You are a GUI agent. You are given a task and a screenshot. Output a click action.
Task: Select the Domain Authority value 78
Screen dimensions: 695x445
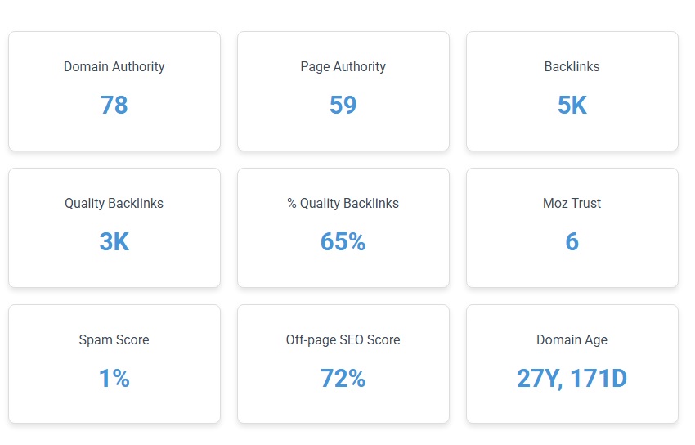114,105
